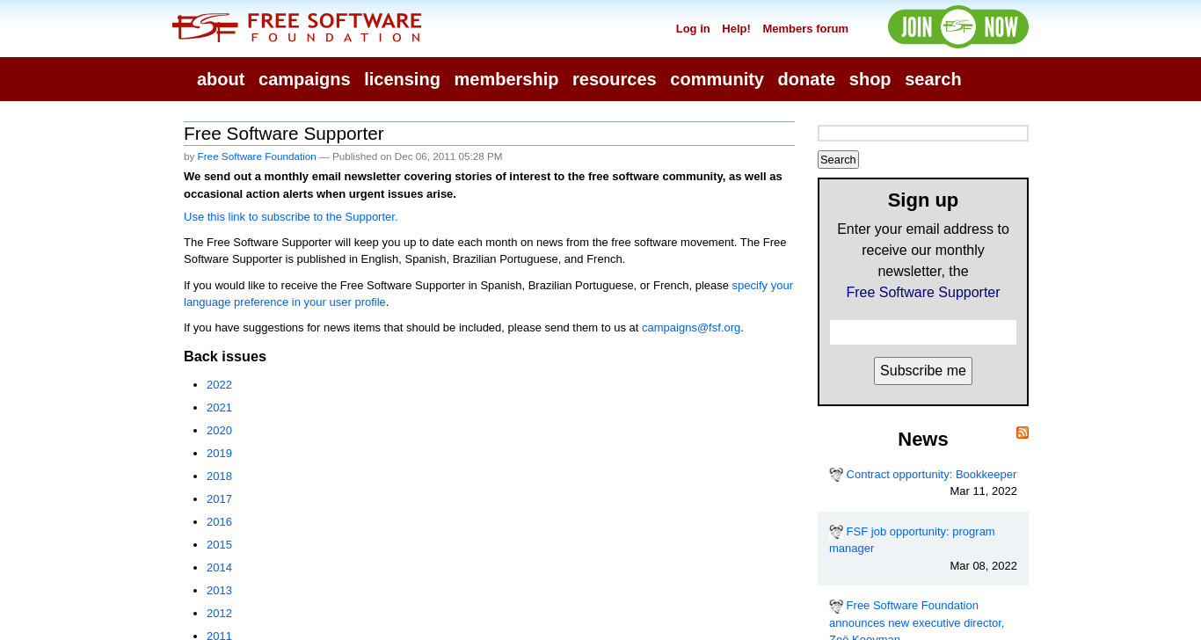Open the membership menu
This screenshot has height=640, width=1201.
tap(506, 79)
